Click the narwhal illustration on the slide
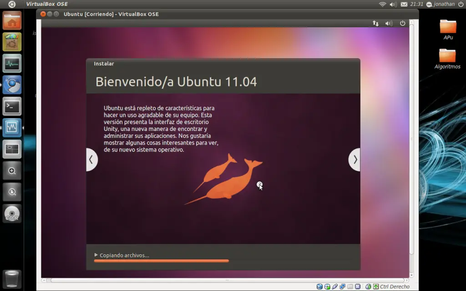Viewport: 466px width, 291px height. (223, 179)
